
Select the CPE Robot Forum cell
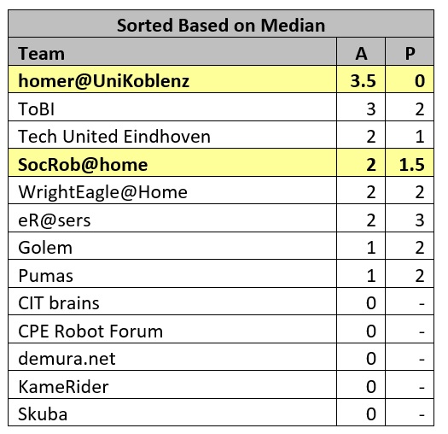pyautogui.click(x=172, y=329)
